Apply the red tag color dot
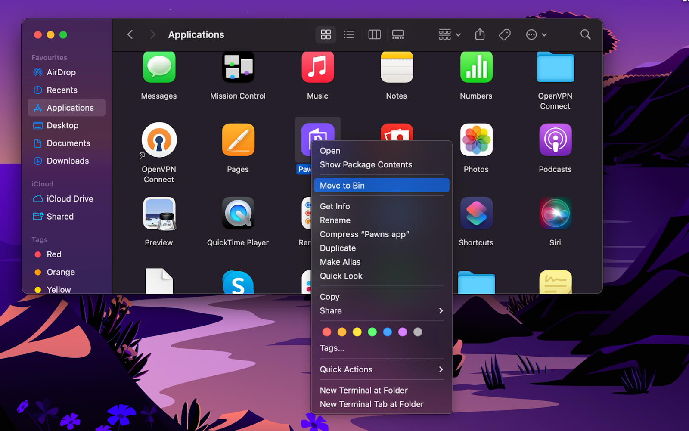 (x=327, y=332)
